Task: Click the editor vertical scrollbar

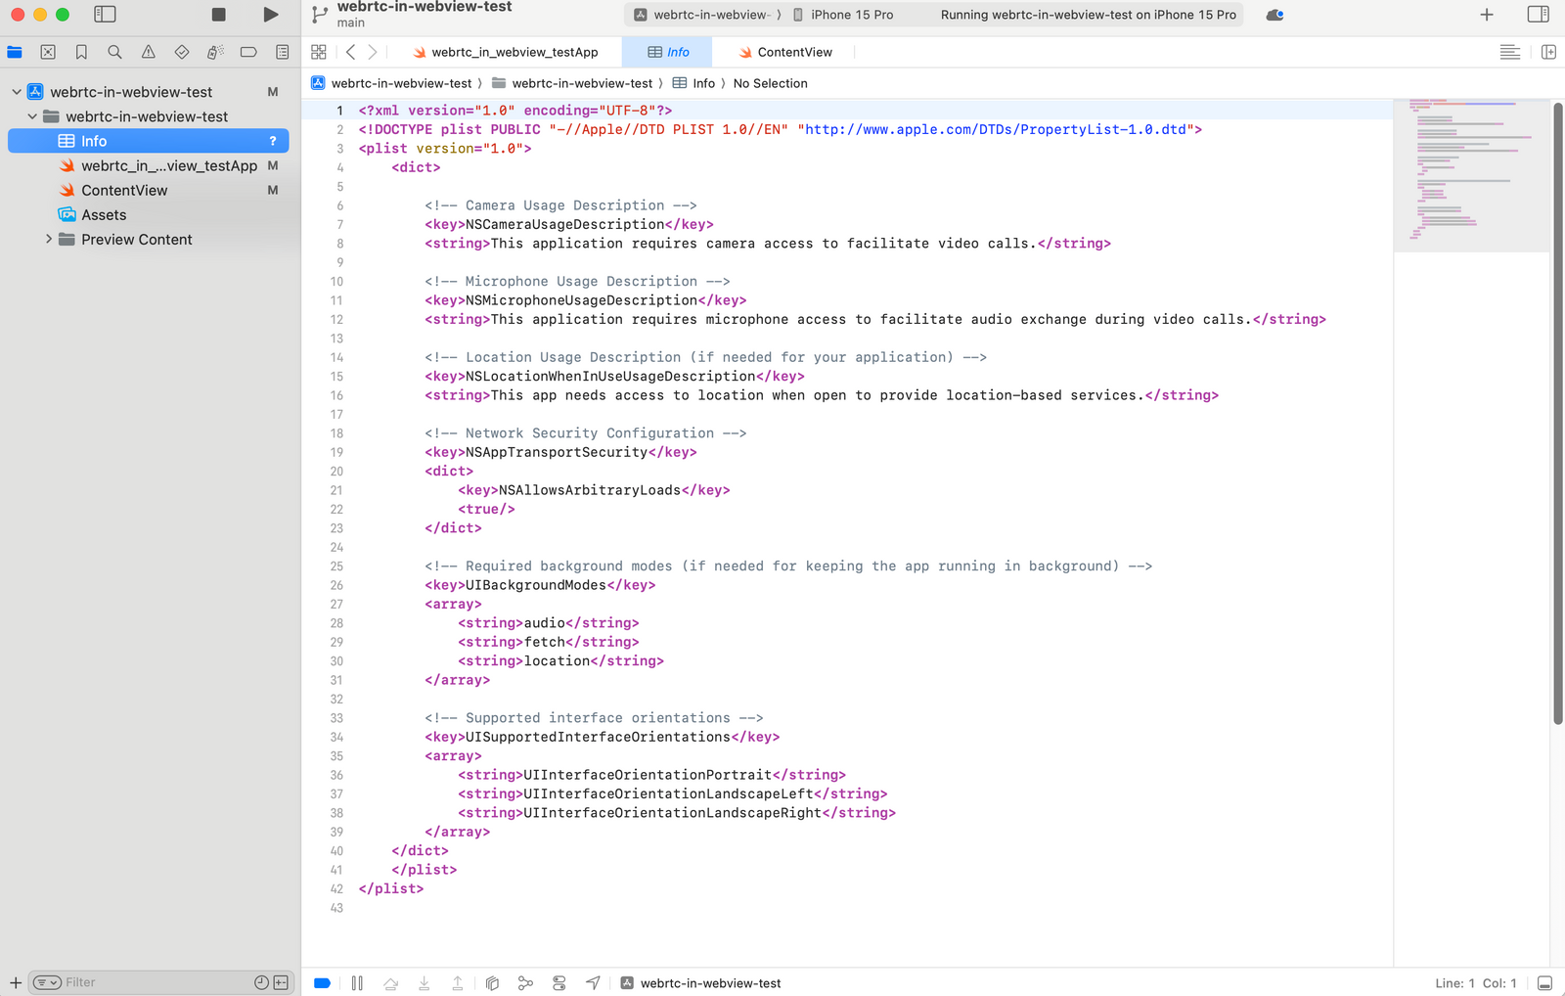Action: [1558, 413]
